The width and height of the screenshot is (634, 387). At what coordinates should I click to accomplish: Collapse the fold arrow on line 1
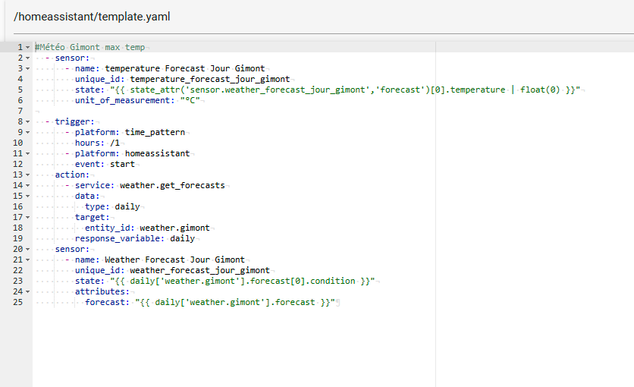(x=27, y=47)
